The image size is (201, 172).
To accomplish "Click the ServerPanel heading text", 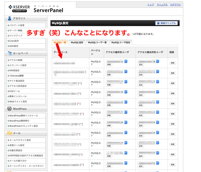I will click(x=48, y=10).
